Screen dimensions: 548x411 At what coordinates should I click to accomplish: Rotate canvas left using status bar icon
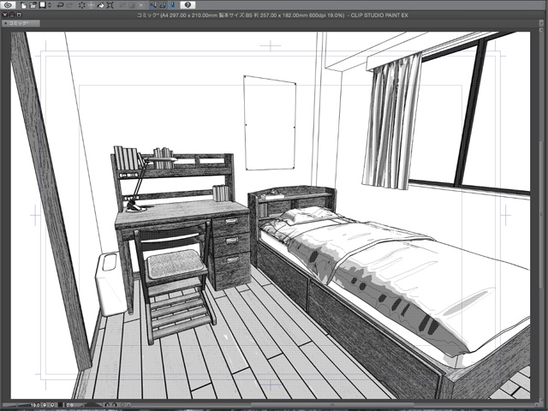[107, 405]
